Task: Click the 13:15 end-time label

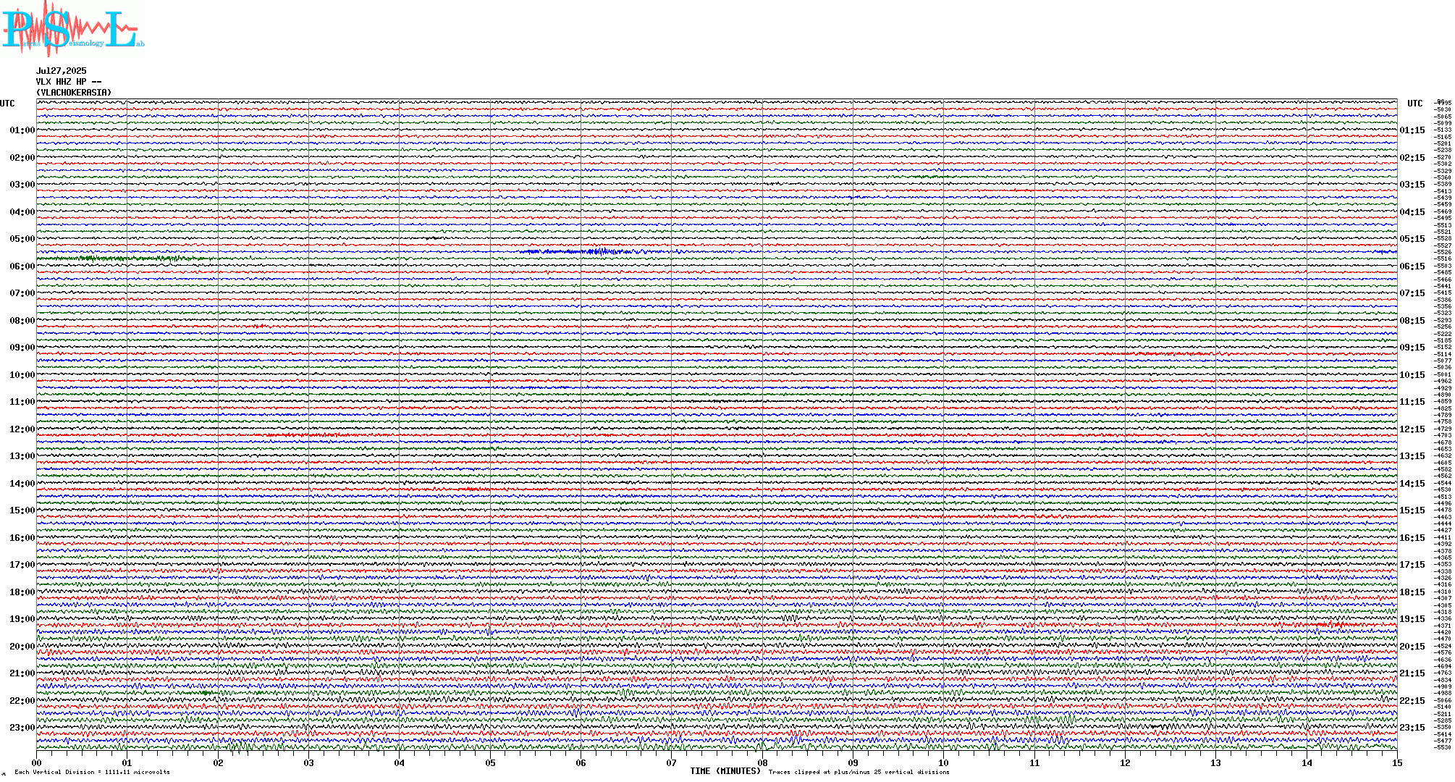Action: point(1412,456)
